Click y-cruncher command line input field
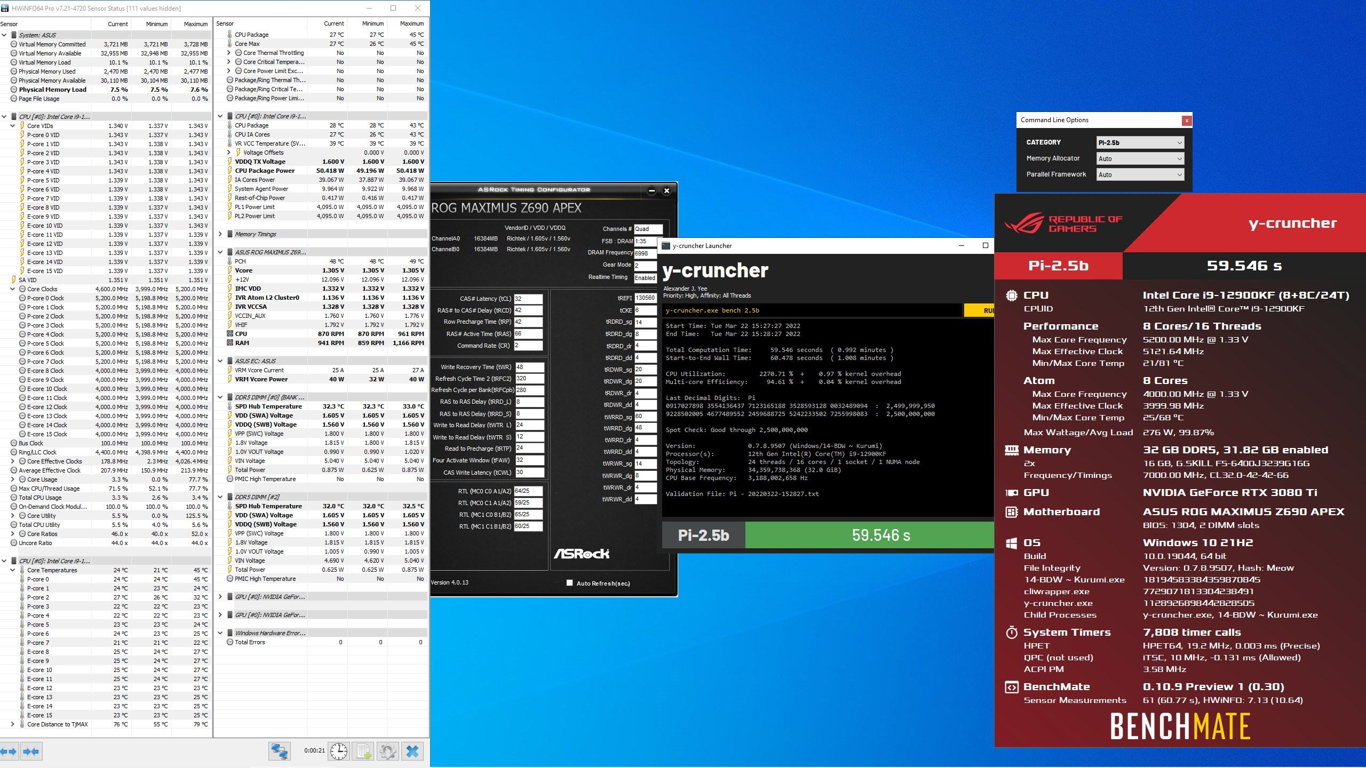This screenshot has width=1366, height=768. (x=812, y=310)
